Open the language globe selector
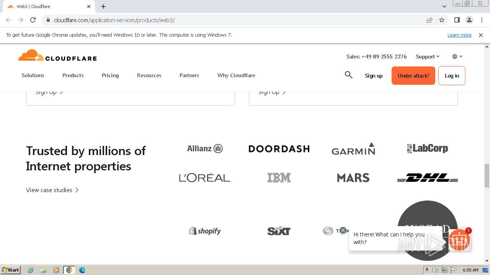This screenshot has height=275, width=490. 457,57
